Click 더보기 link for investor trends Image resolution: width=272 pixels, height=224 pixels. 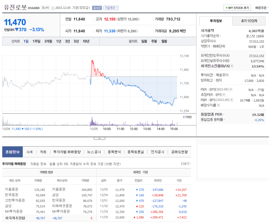pos(186,164)
